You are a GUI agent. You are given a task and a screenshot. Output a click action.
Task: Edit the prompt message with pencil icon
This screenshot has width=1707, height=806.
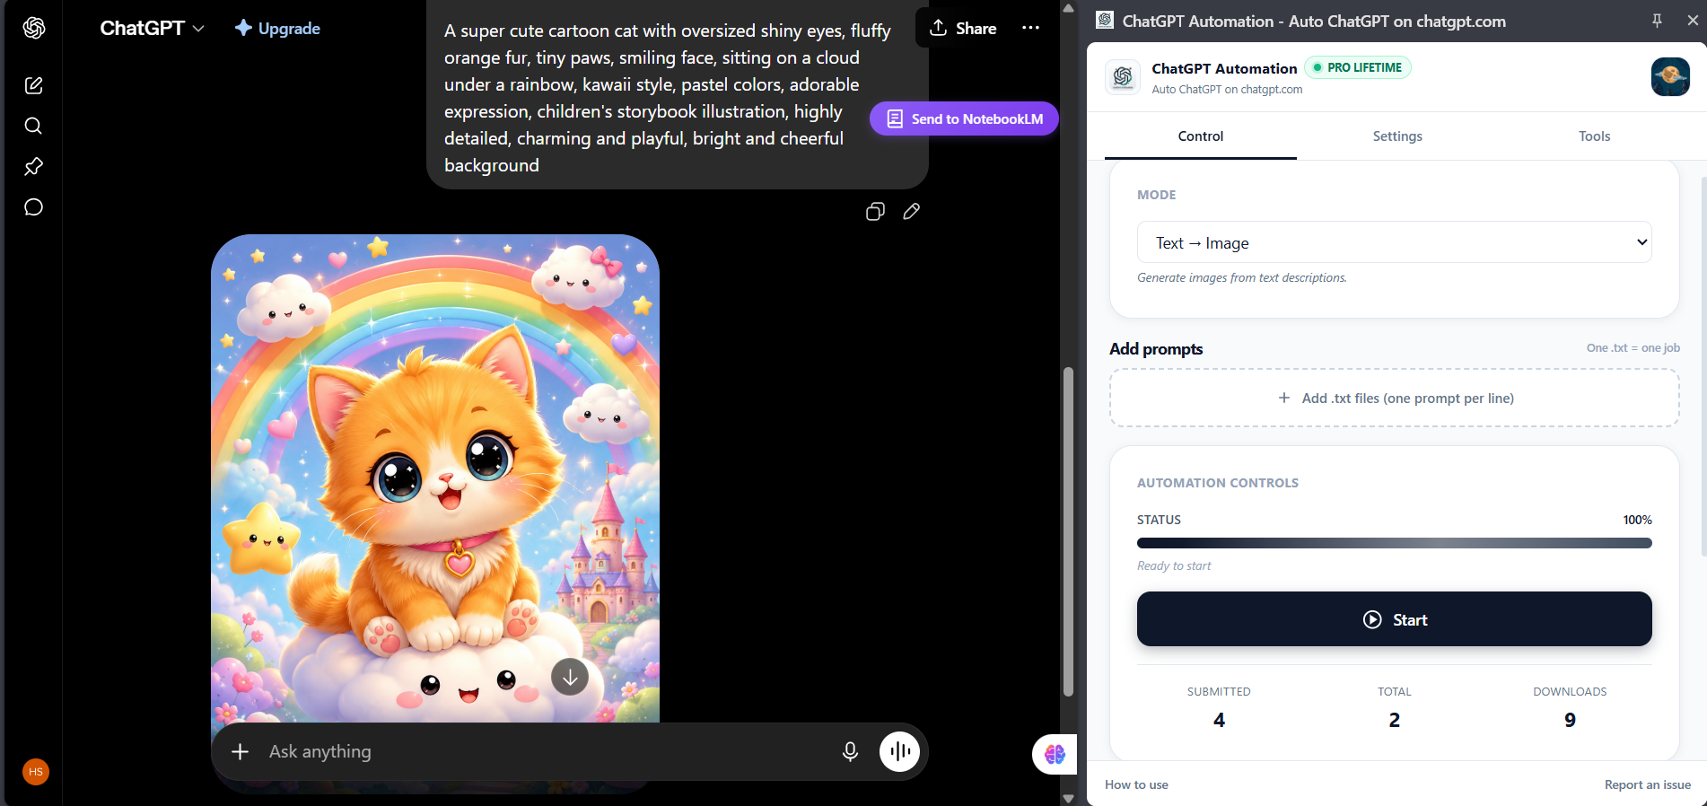pyautogui.click(x=911, y=212)
